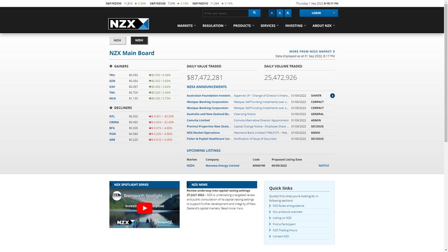The width and height of the screenshot is (448, 252).
Task: Click the Review underway capital raising headline
Action: 218,190
